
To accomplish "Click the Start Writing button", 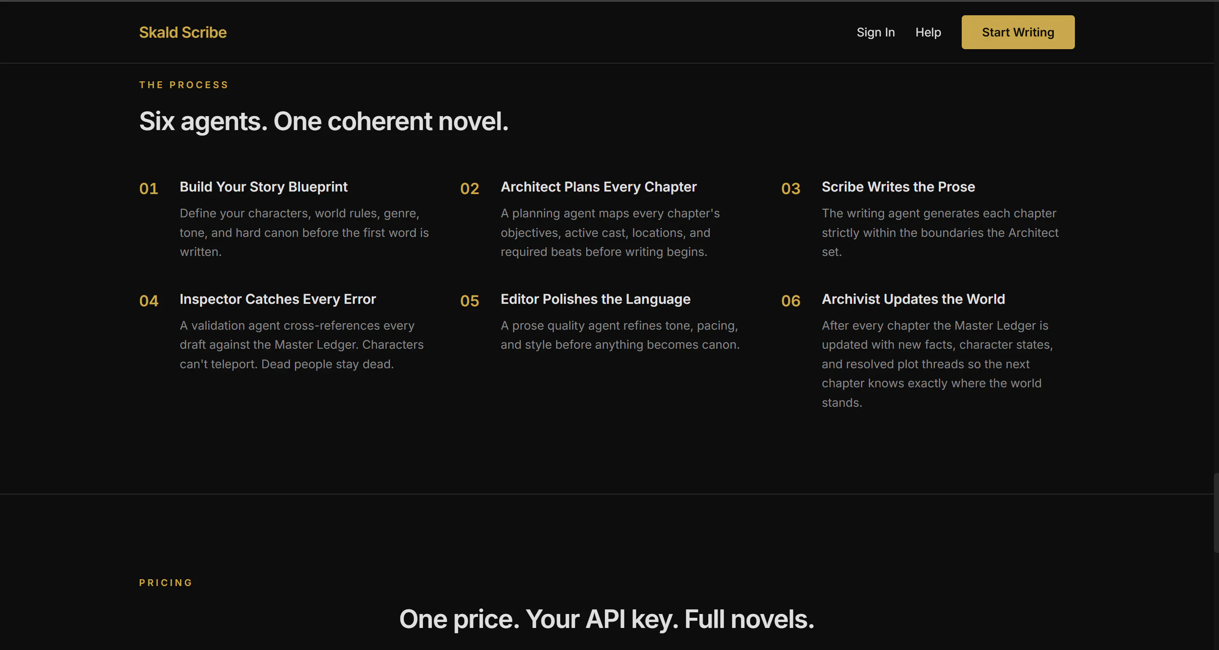I will 1018,32.
